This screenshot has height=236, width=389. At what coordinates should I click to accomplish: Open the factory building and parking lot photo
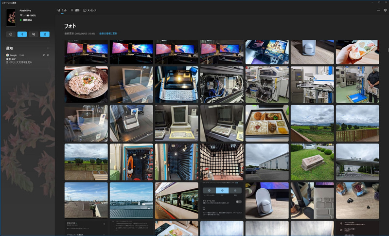(267, 162)
